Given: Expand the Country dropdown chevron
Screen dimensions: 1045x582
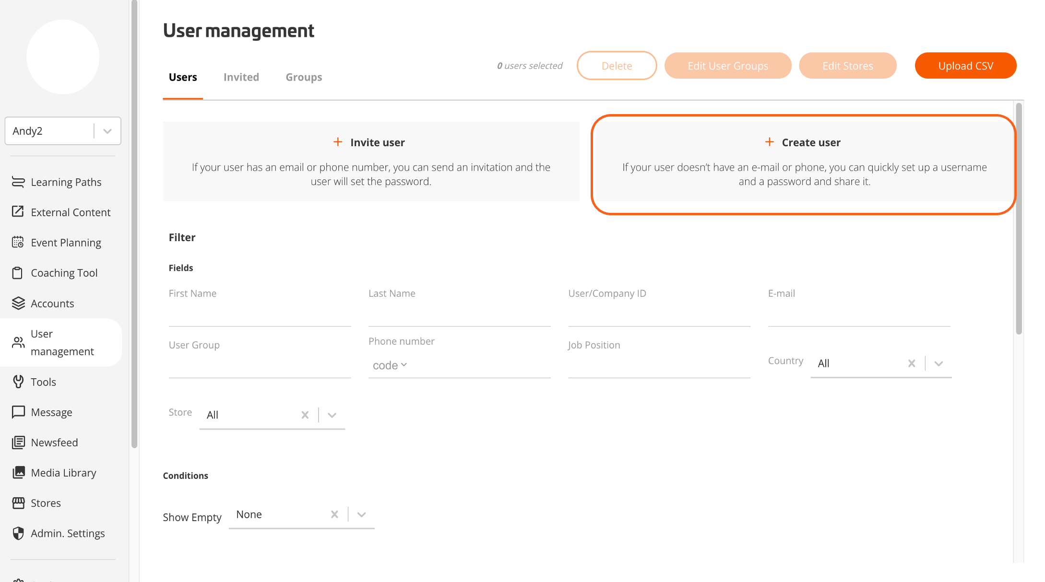Looking at the screenshot, I should (x=938, y=363).
